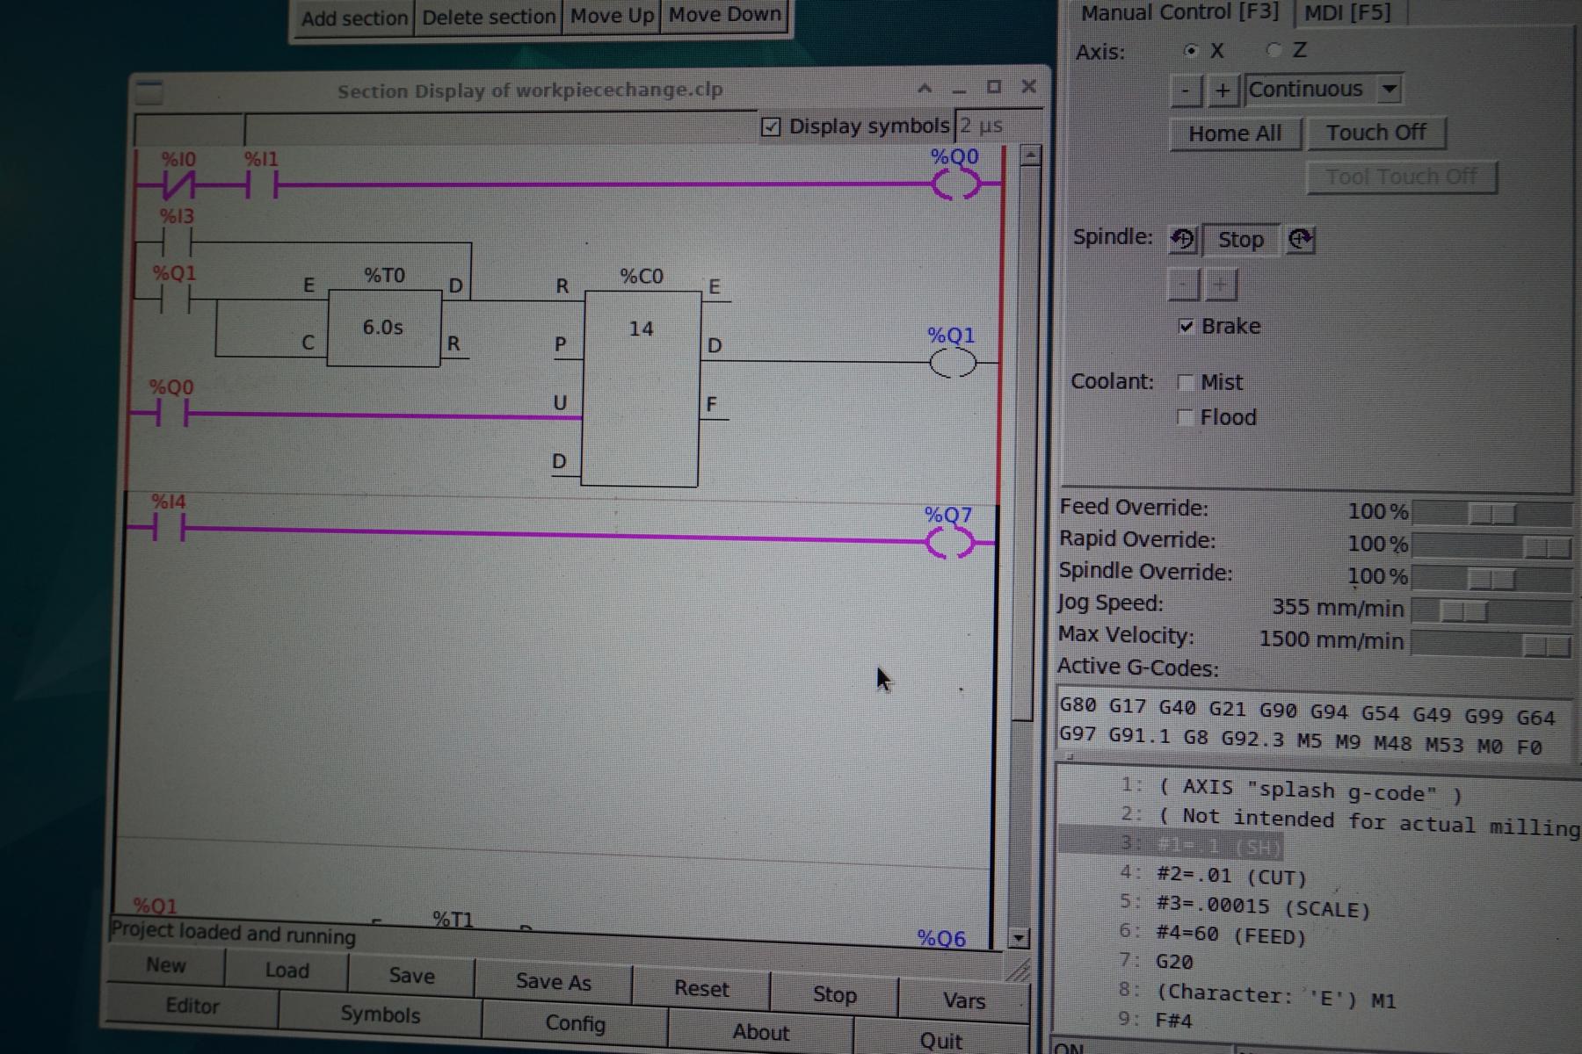Image resolution: width=1582 pixels, height=1054 pixels.
Task: Switch to Manual Control [F3] tab
Action: [x=1179, y=12]
